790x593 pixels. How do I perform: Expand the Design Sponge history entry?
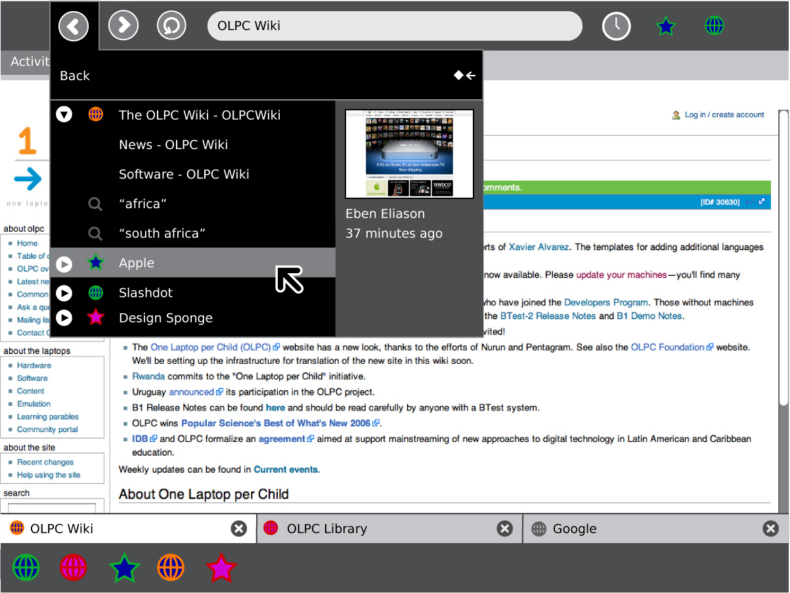coord(64,318)
